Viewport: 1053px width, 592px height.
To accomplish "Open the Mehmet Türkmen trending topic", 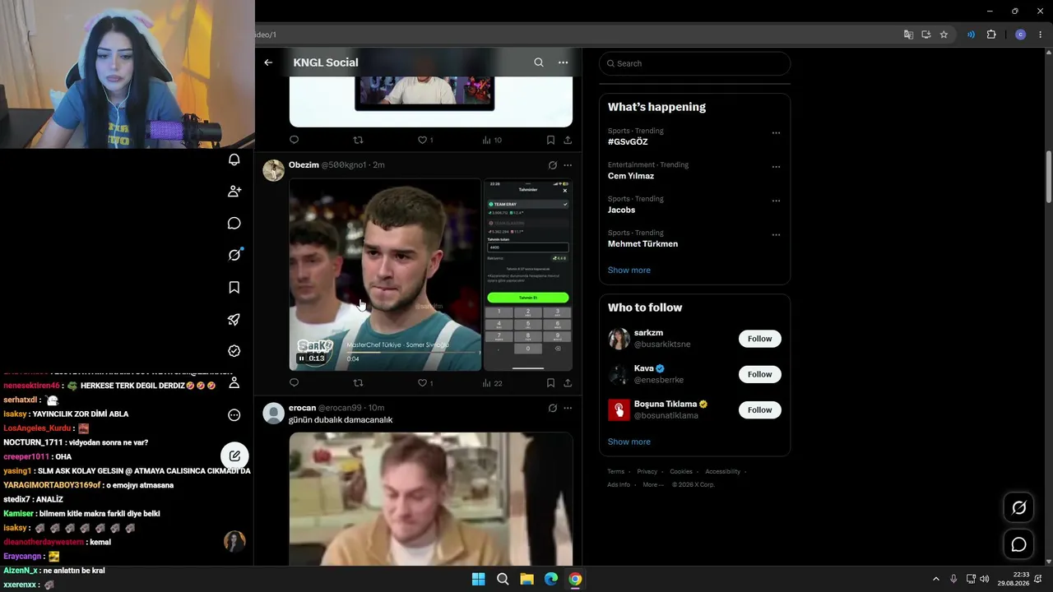I will click(643, 244).
